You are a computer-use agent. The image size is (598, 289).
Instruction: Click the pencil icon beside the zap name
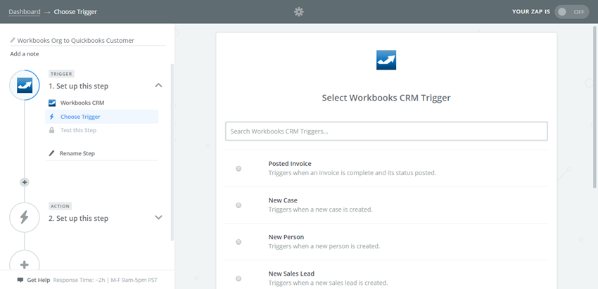(13, 40)
